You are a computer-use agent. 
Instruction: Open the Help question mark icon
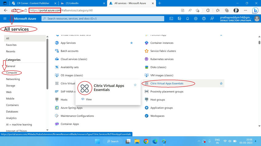coord(204,19)
